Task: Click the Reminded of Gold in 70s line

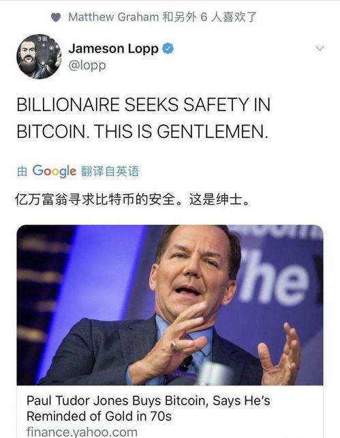Action: [99, 416]
